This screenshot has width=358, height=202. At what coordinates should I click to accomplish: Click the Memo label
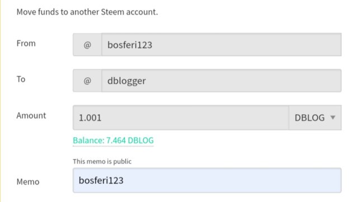[x=28, y=182]
